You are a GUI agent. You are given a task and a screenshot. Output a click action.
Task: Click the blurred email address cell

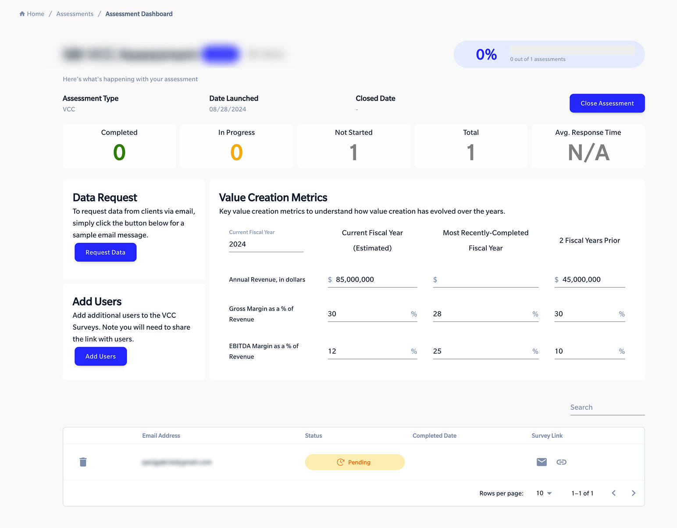177,462
